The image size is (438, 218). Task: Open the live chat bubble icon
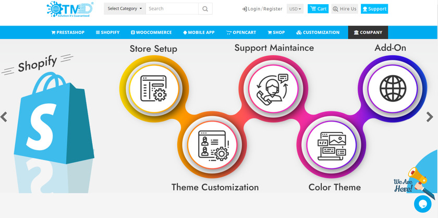[423, 203]
